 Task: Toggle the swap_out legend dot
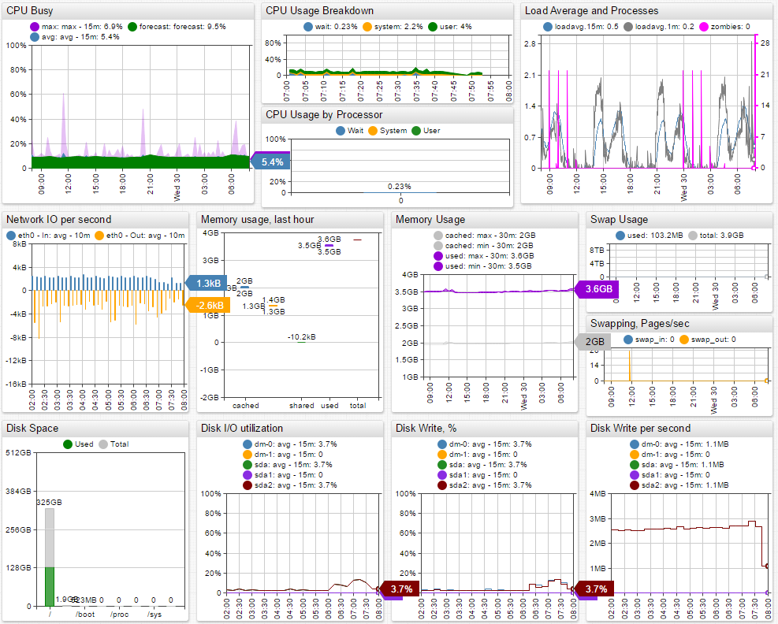click(684, 340)
